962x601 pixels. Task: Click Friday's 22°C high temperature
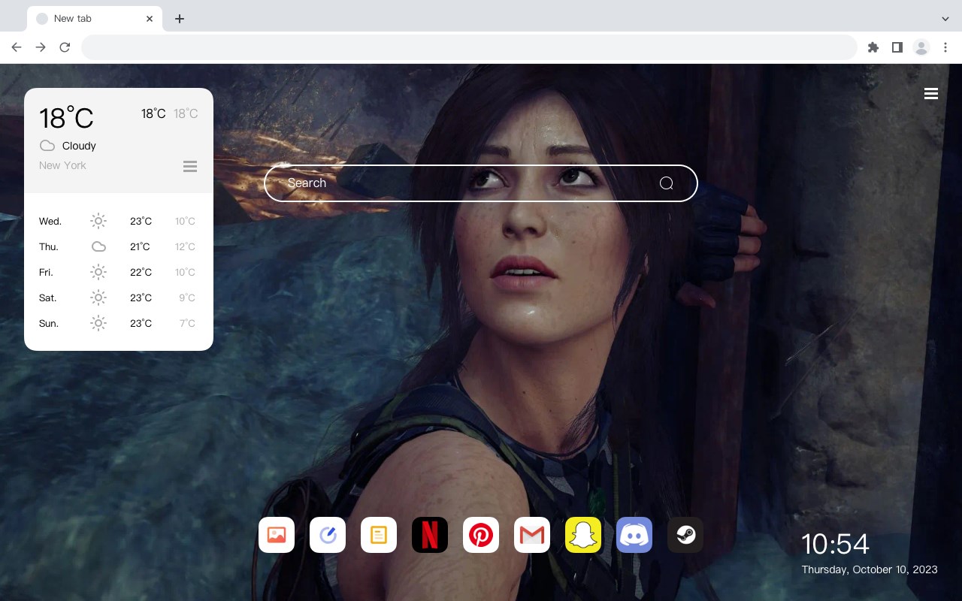(x=141, y=272)
